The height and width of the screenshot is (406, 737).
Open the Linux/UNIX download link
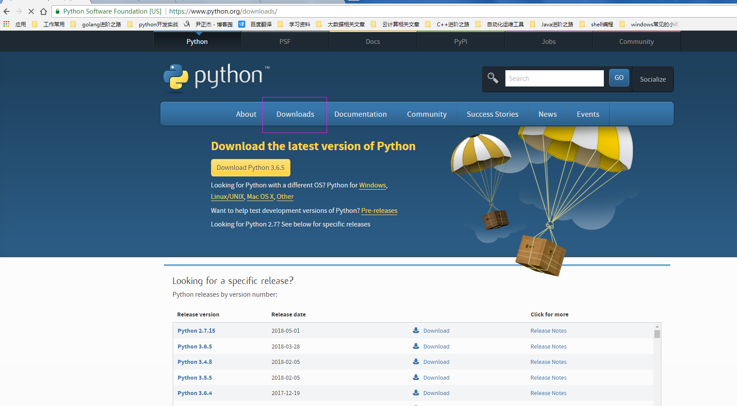point(227,197)
